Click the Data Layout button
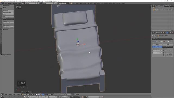 coord(11,27)
